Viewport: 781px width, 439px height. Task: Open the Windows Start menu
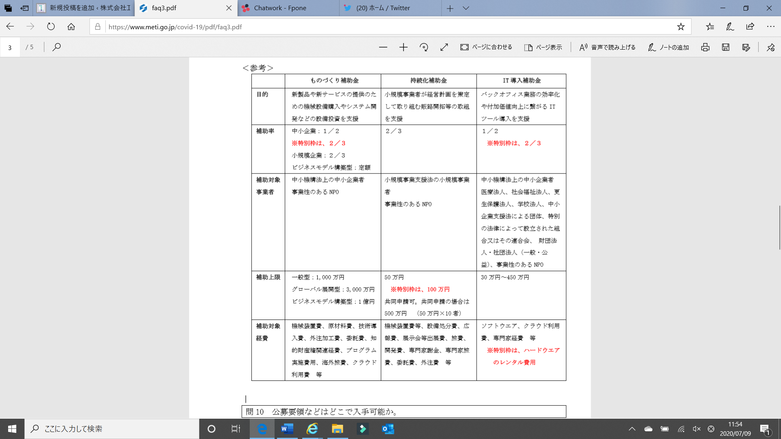tap(12, 429)
